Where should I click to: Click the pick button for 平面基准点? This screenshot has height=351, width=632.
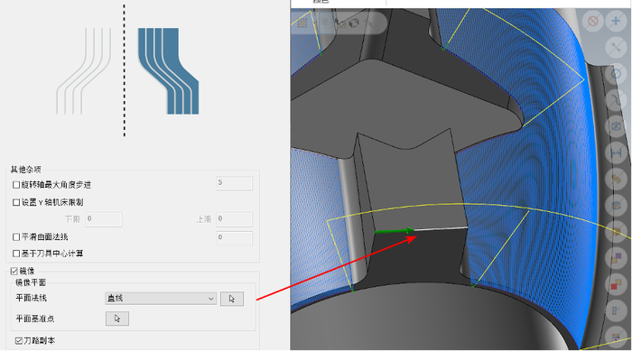(x=117, y=319)
